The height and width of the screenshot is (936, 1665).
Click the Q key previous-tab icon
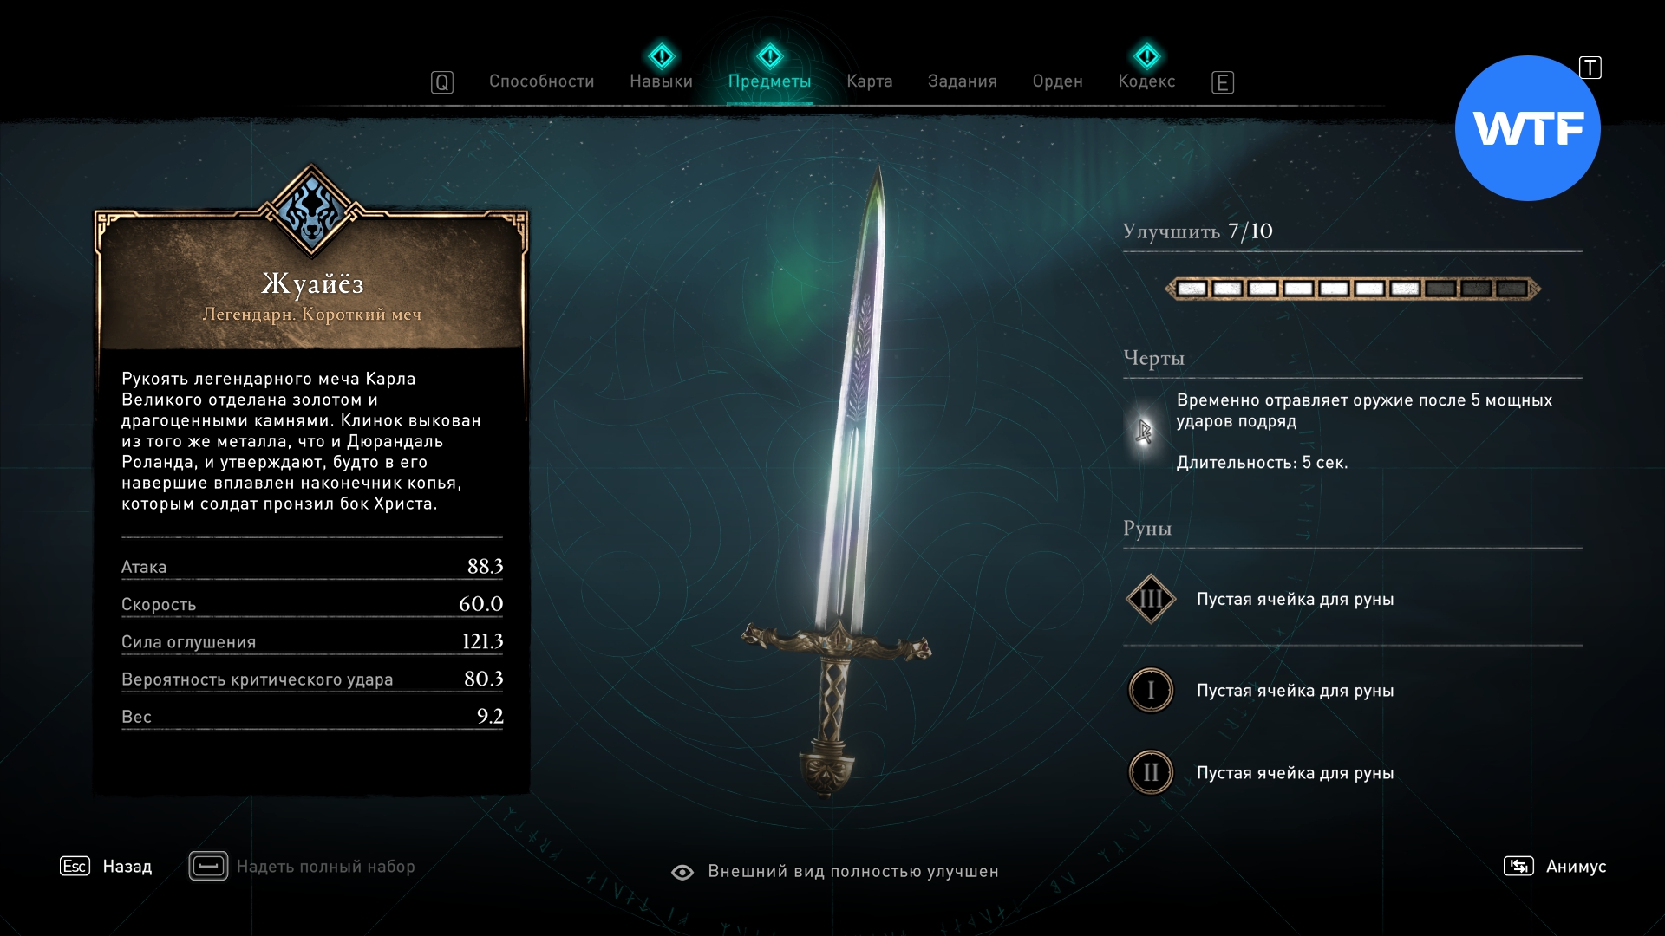(x=442, y=82)
